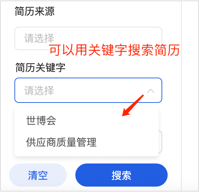Clear filters with the 清空 button
Screen dimensions: 199x192
pos(38,175)
